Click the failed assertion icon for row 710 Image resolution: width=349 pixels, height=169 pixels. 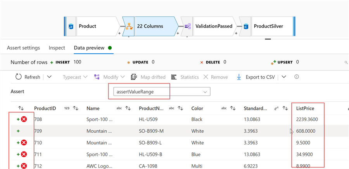24,142
